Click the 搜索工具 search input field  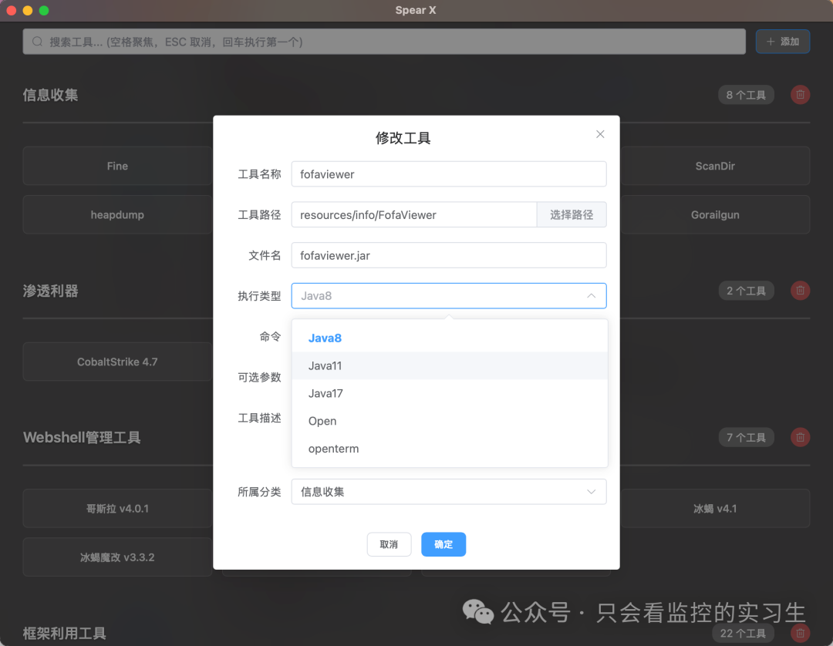309,41
